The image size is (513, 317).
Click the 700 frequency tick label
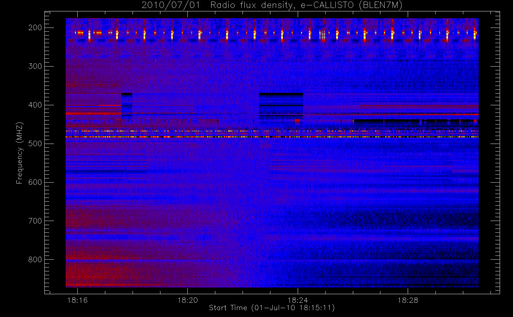(35, 221)
